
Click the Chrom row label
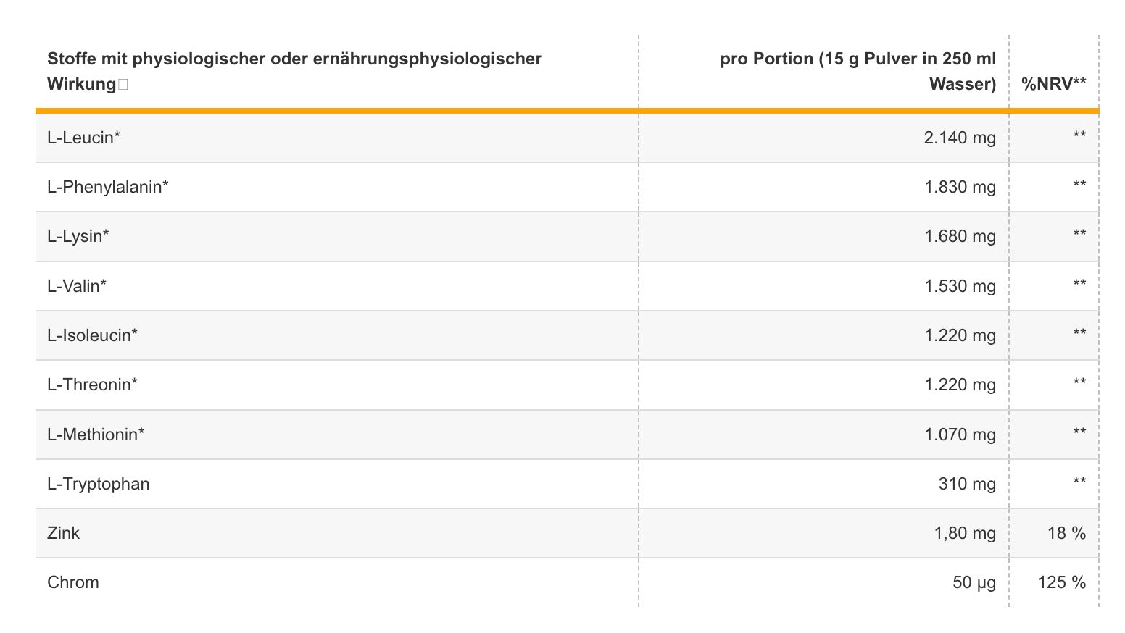(73, 582)
